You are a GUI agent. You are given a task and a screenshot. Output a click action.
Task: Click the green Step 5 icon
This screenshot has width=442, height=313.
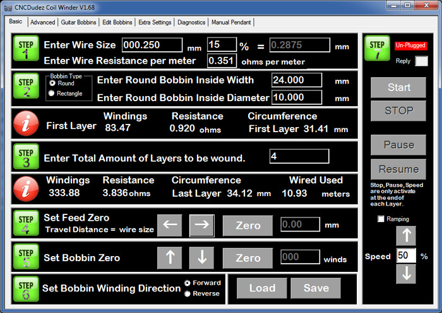26,257
